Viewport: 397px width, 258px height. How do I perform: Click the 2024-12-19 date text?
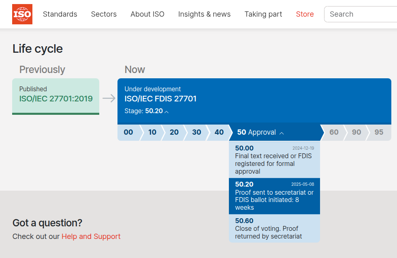tap(303, 148)
